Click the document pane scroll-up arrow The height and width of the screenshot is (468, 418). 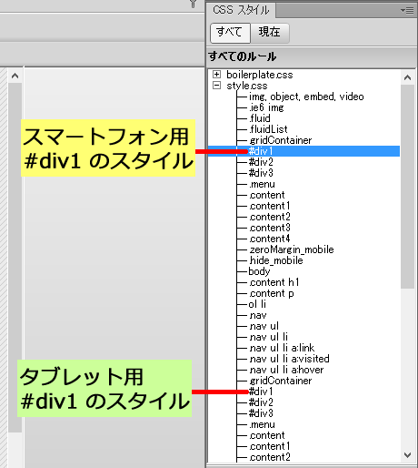(x=15, y=76)
